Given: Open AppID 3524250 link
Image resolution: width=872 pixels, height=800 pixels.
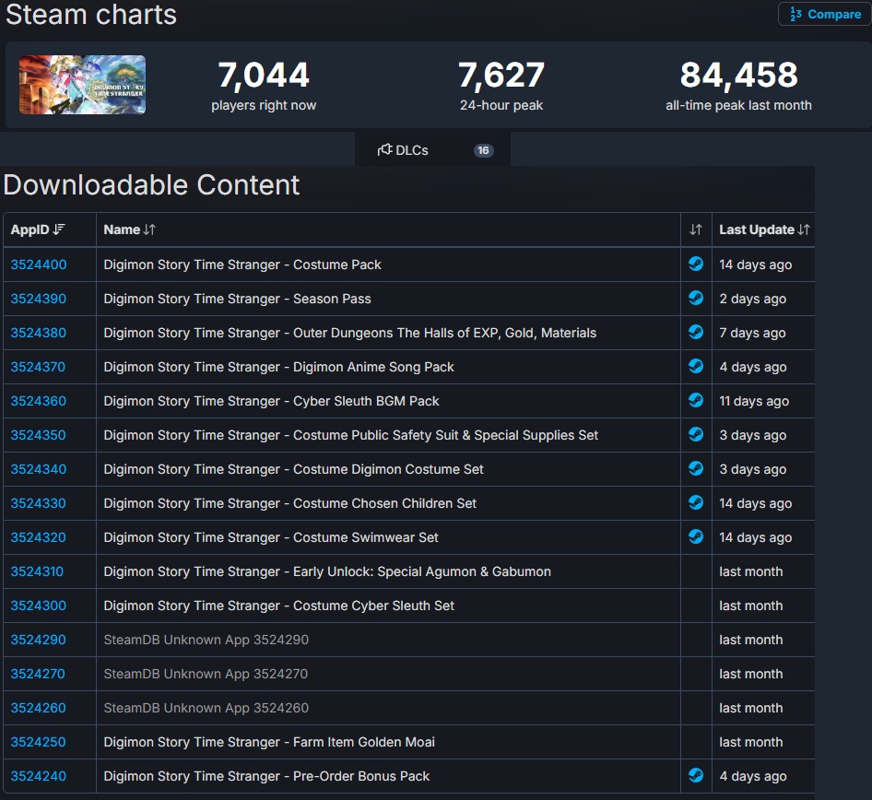Looking at the screenshot, I should point(38,742).
